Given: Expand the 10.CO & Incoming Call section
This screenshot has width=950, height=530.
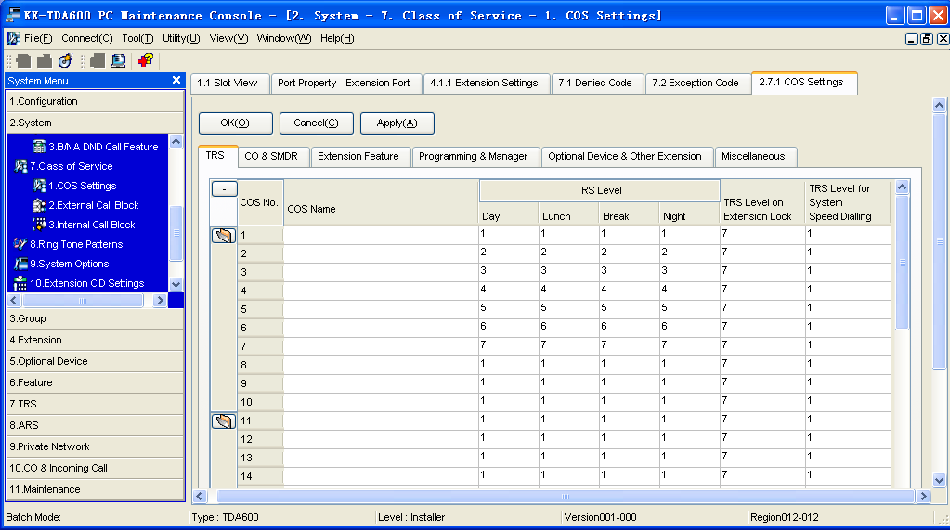Looking at the screenshot, I should [x=95, y=468].
